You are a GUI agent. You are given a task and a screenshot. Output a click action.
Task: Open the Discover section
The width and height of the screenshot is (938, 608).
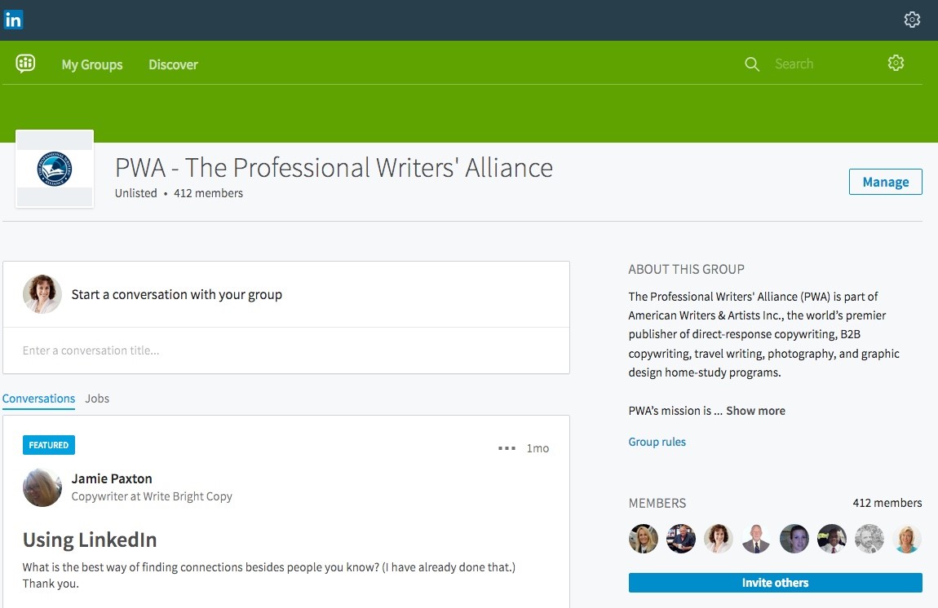[173, 64]
